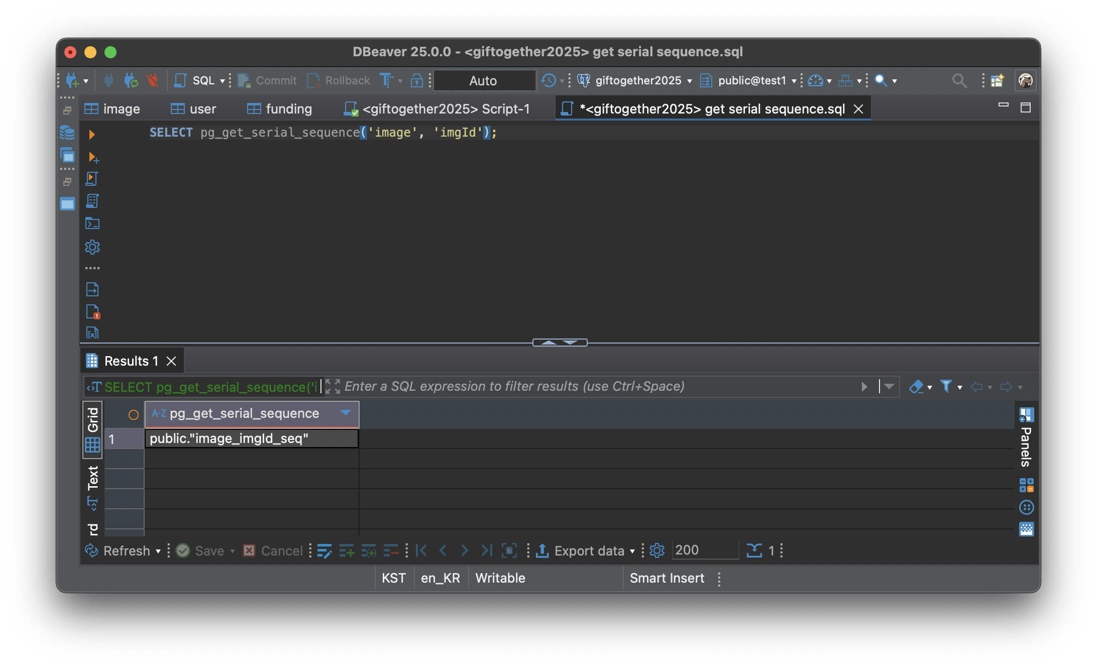Apply the filter criteria arrow
The height and width of the screenshot is (667, 1097).
(x=864, y=387)
